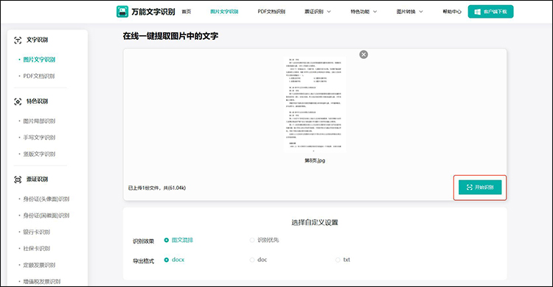The width and height of the screenshot is (553, 287).
Task: Open 身份证(头像面)识别 in the sidebar
Action: (x=46, y=199)
